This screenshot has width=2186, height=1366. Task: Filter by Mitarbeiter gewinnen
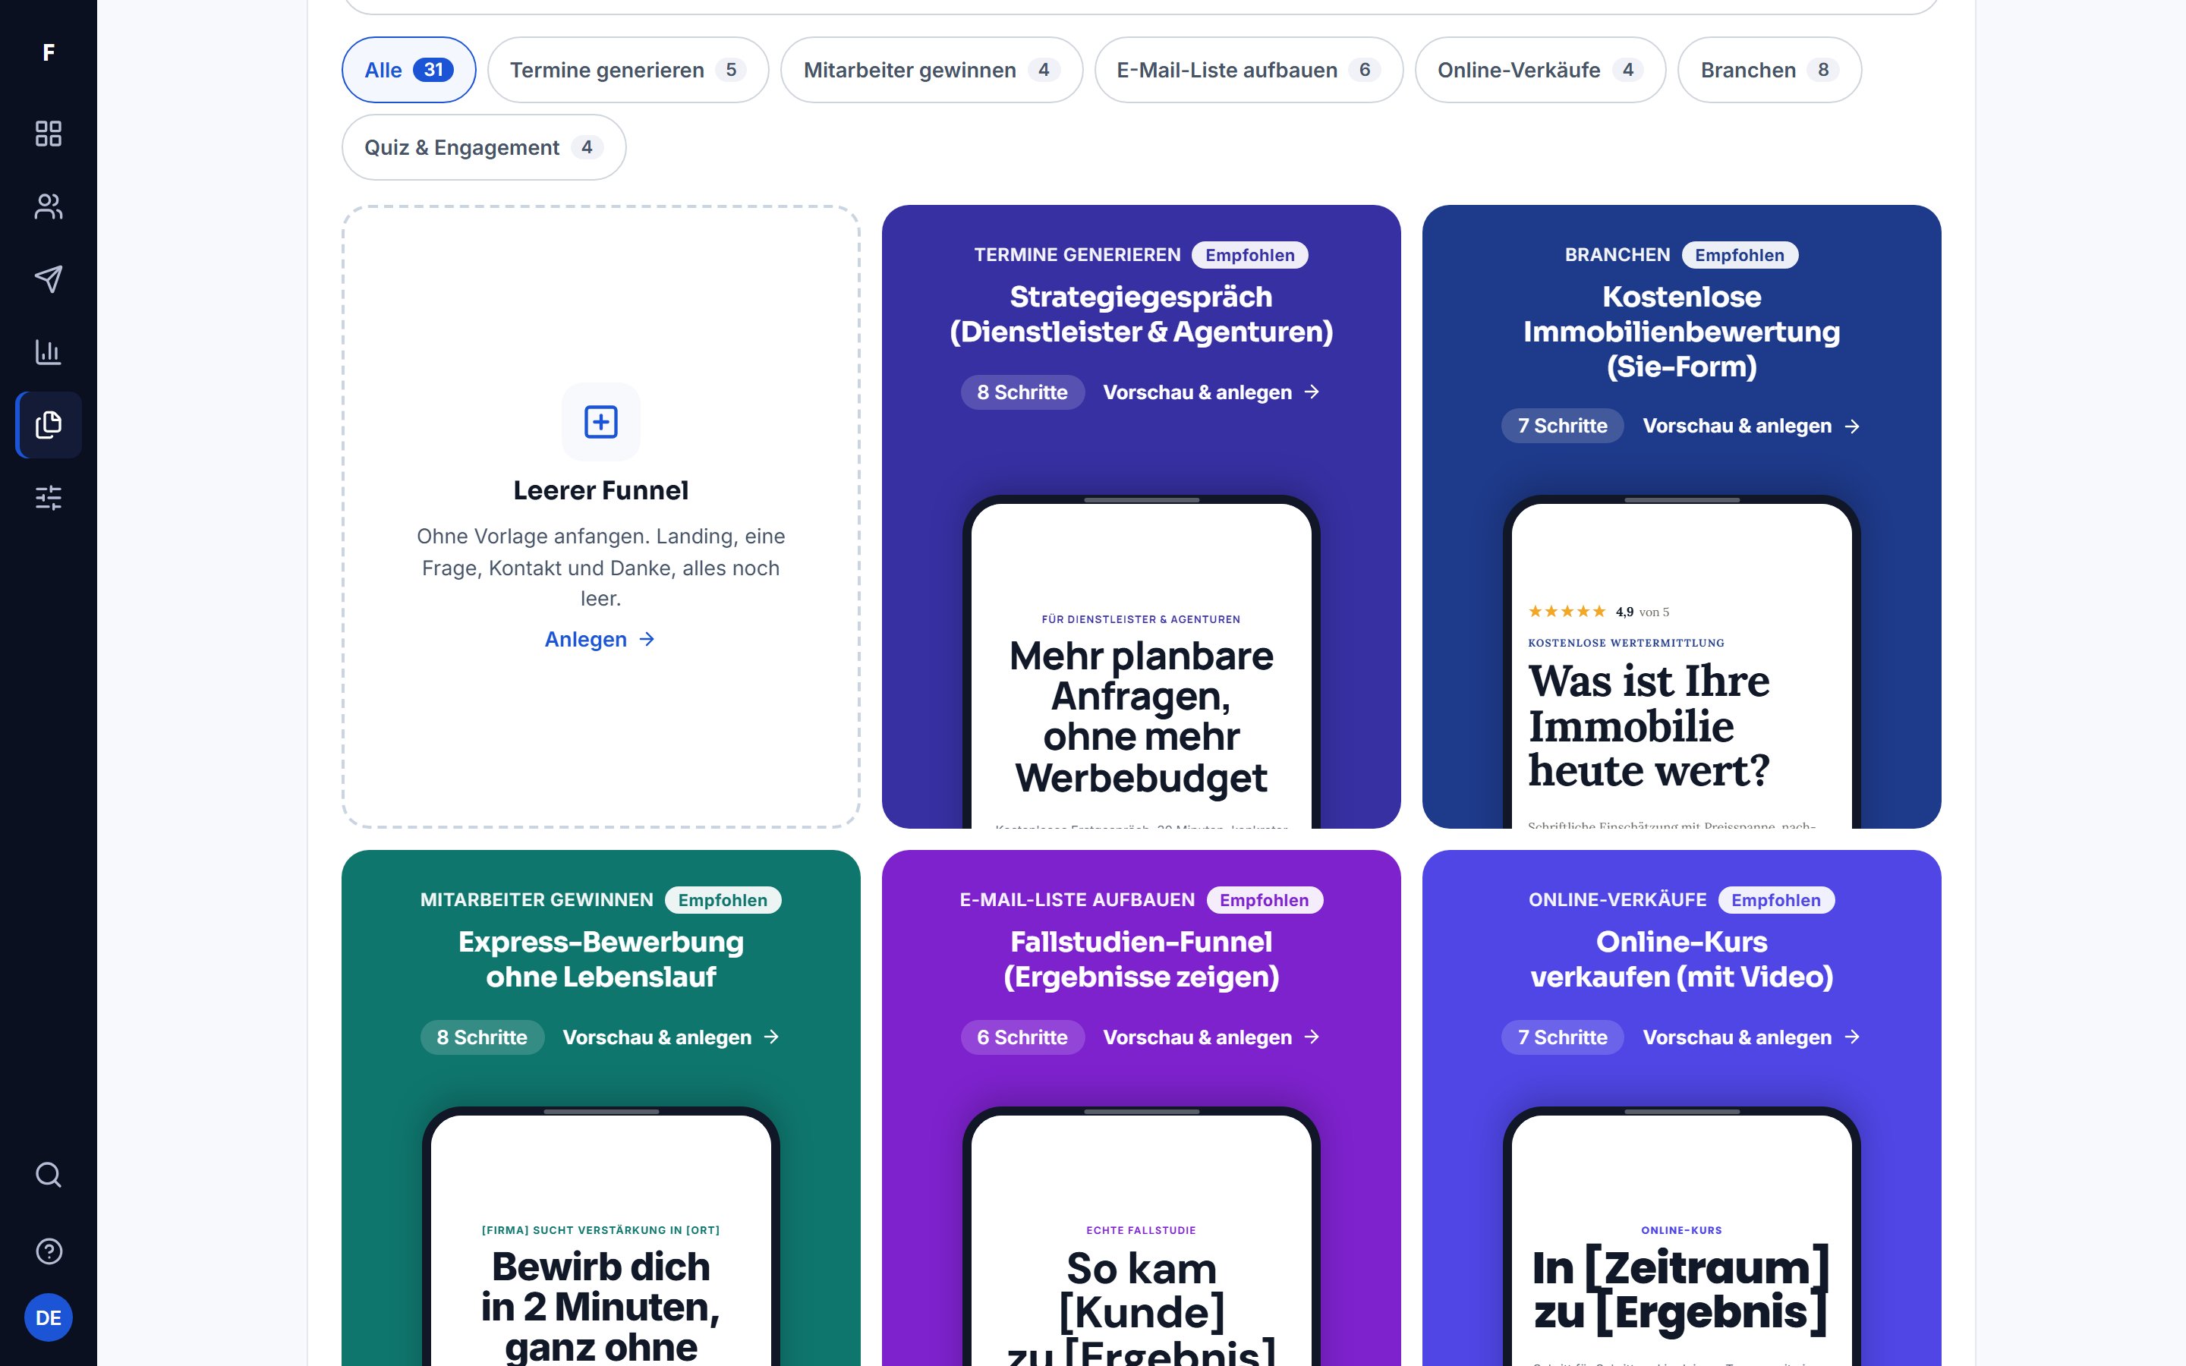[x=931, y=70]
